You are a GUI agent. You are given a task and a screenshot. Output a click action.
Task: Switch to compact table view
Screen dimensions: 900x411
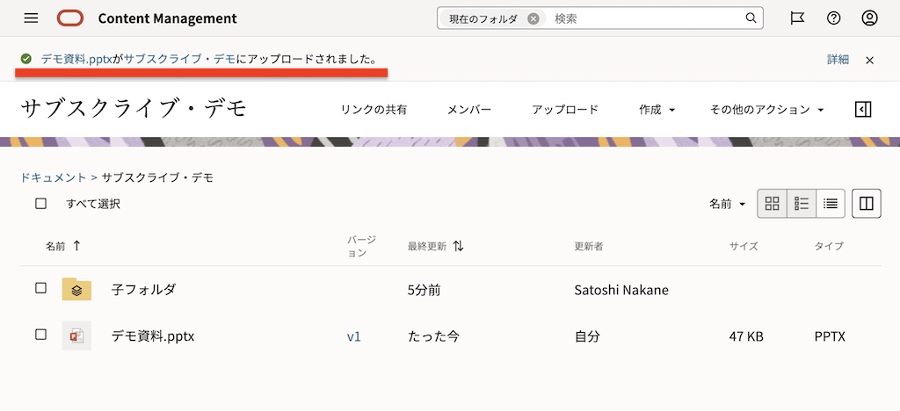point(830,204)
